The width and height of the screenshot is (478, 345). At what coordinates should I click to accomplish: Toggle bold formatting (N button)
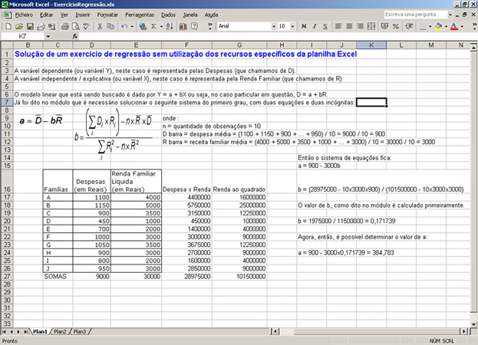304,26
